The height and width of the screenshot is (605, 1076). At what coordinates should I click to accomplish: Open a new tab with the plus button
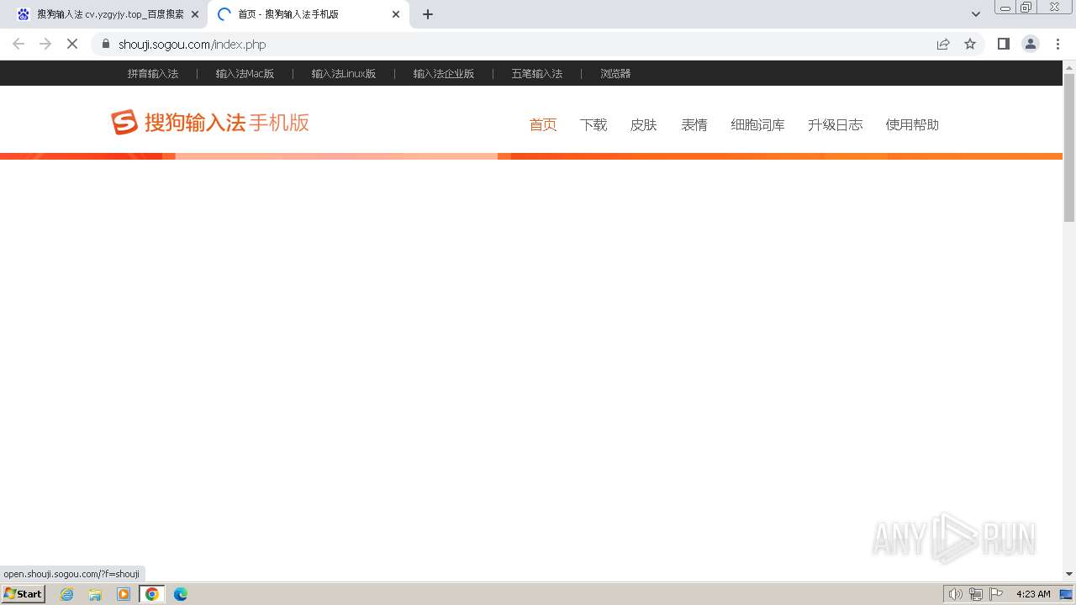coord(428,14)
